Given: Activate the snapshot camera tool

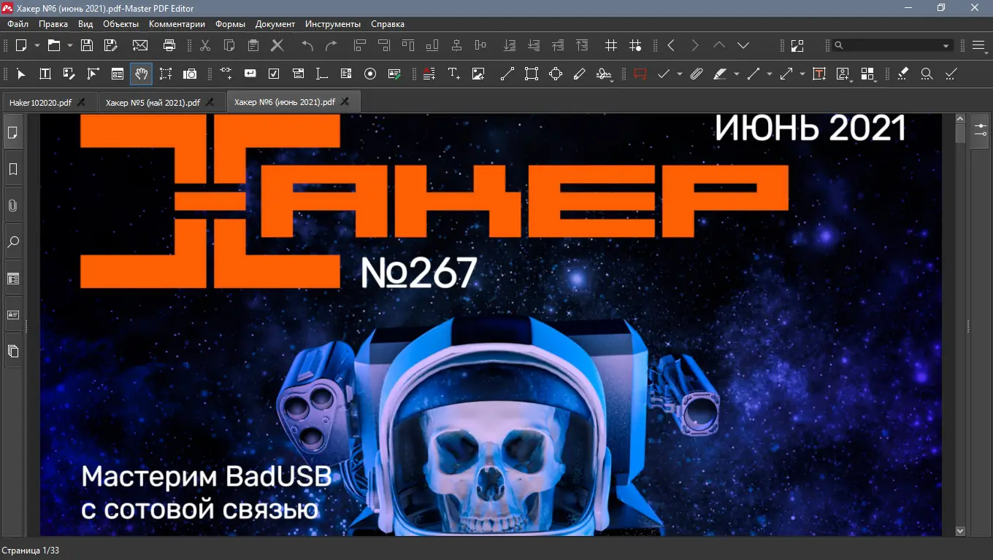Looking at the screenshot, I should (190, 74).
